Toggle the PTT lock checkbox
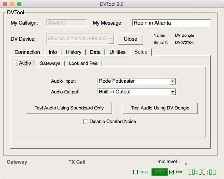 click(172, 172)
